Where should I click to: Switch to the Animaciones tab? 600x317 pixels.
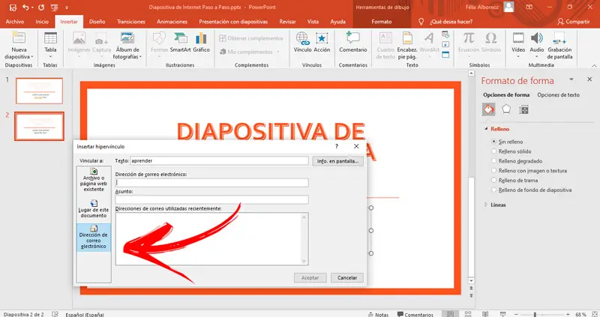[172, 22]
